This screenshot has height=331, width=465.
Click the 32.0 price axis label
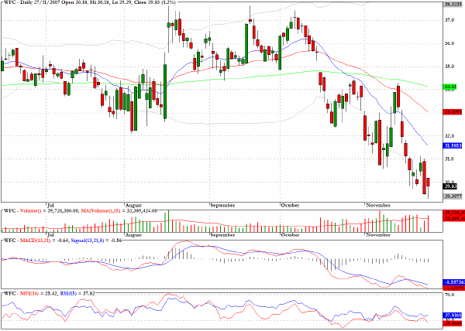pos(449,136)
